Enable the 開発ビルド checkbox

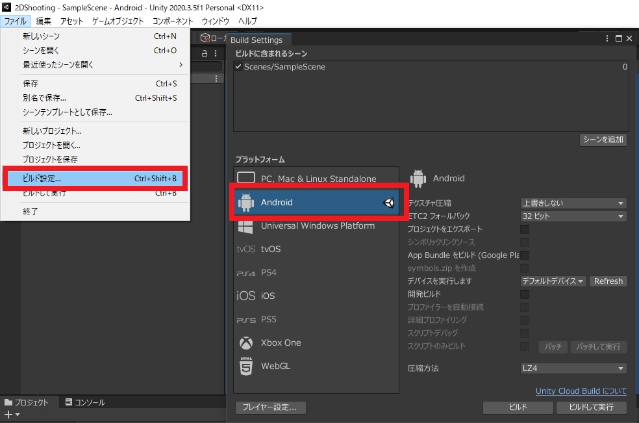525,294
